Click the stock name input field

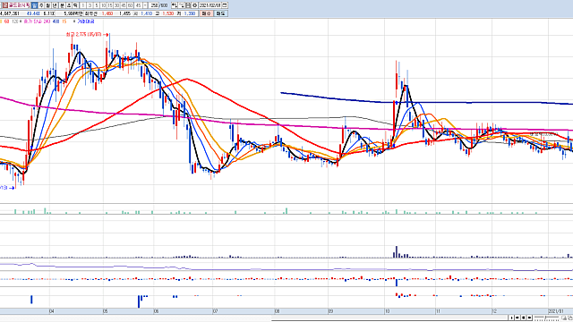pyautogui.click(x=19, y=5)
